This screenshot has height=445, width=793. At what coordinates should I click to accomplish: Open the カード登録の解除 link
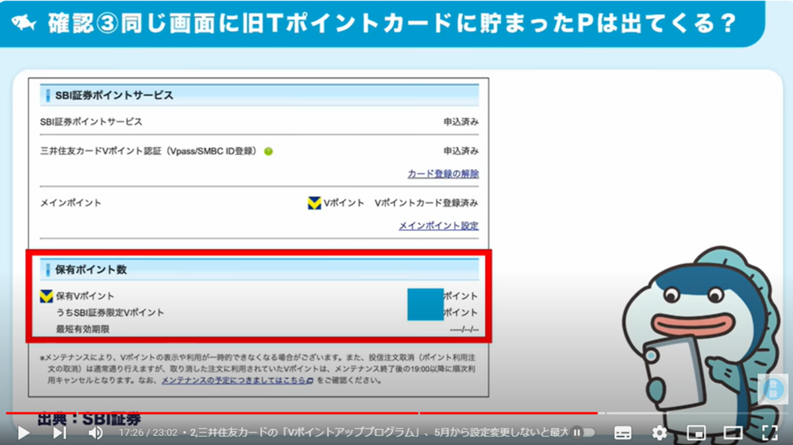[x=443, y=174]
